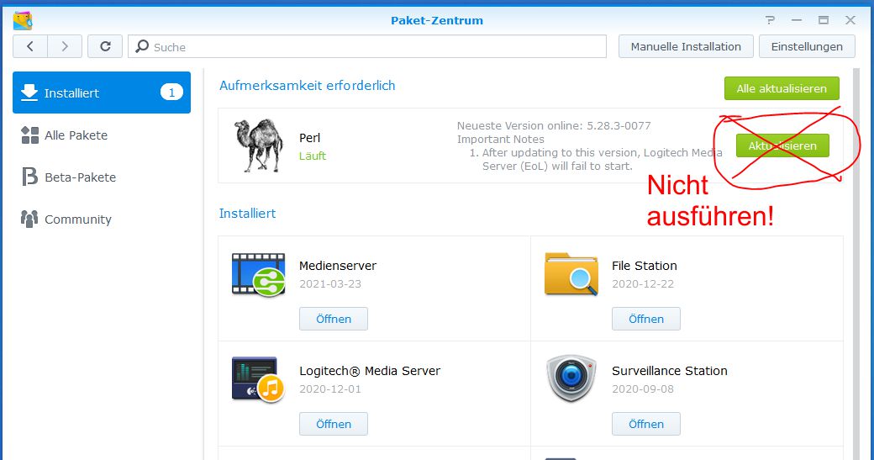The image size is (874, 460).
Task: Click the Beta-Pakete B icon
Action: point(29,177)
